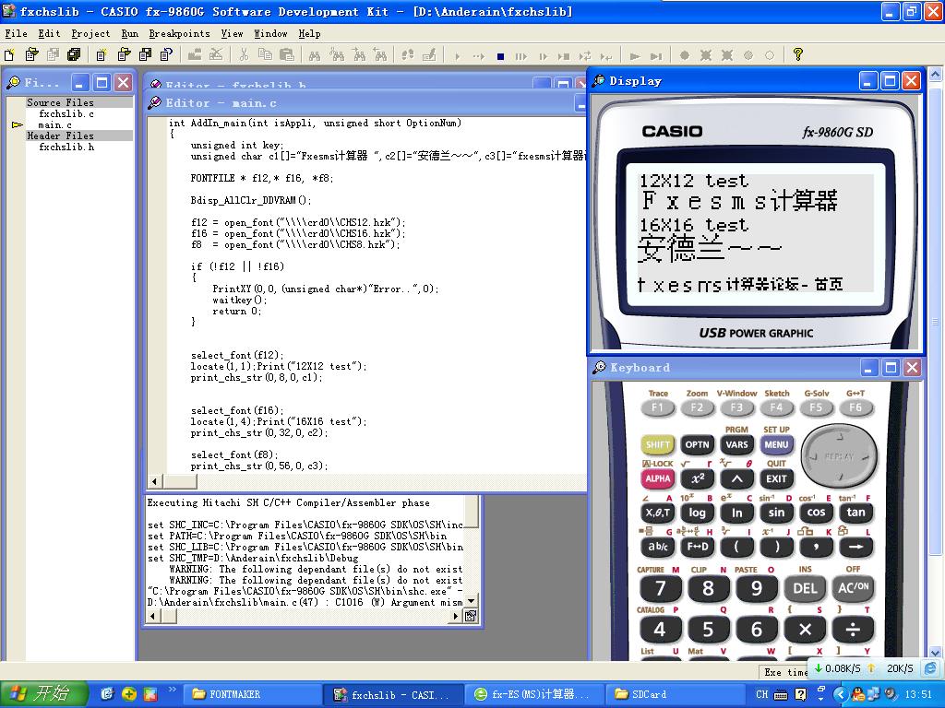
Task: Click the Cut scissors toolbar icon
Action: [x=244, y=55]
